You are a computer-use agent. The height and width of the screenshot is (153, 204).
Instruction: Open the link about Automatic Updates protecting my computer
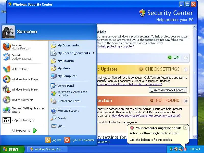(x=129, y=84)
